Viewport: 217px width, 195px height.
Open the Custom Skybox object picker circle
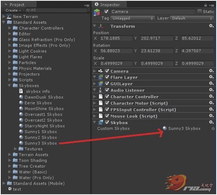click(x=213, y=129)
